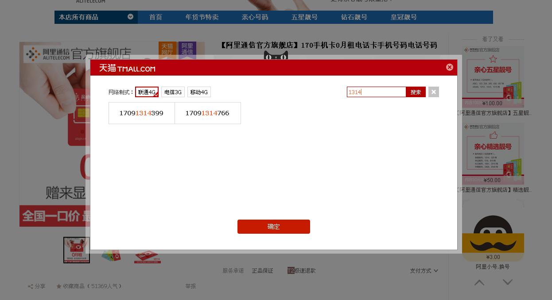Select 移动4G network option

click(x=199, y=92)
